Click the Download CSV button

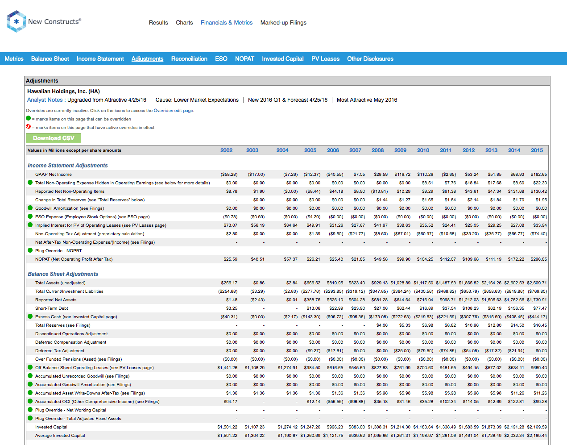54,138
